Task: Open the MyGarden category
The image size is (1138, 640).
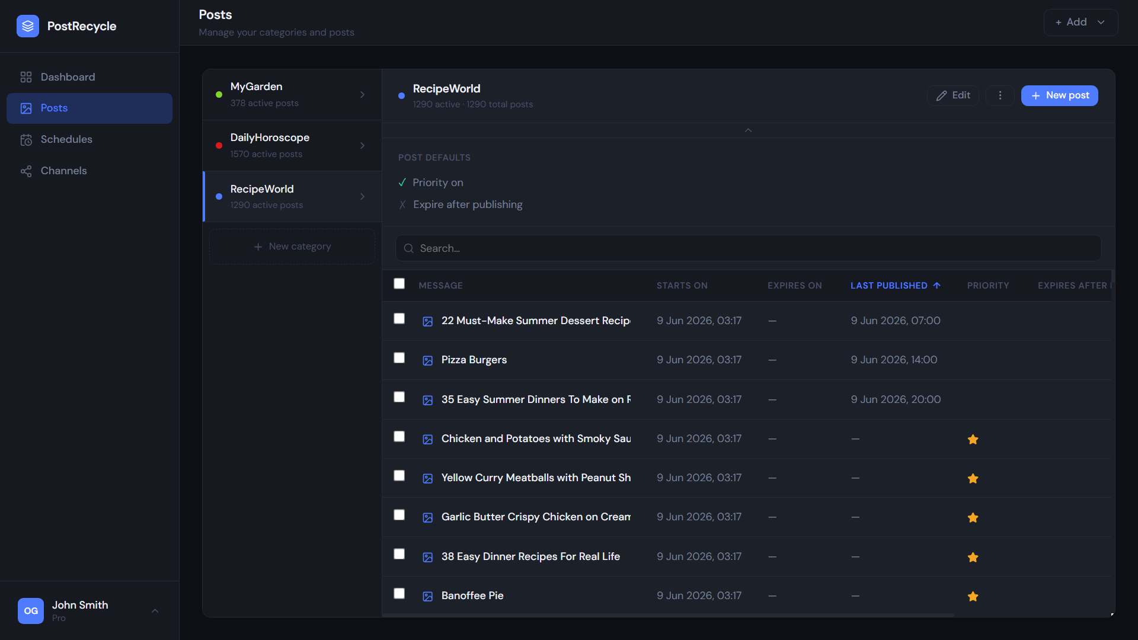Action: pyautogui.click(x=292, y=95)
